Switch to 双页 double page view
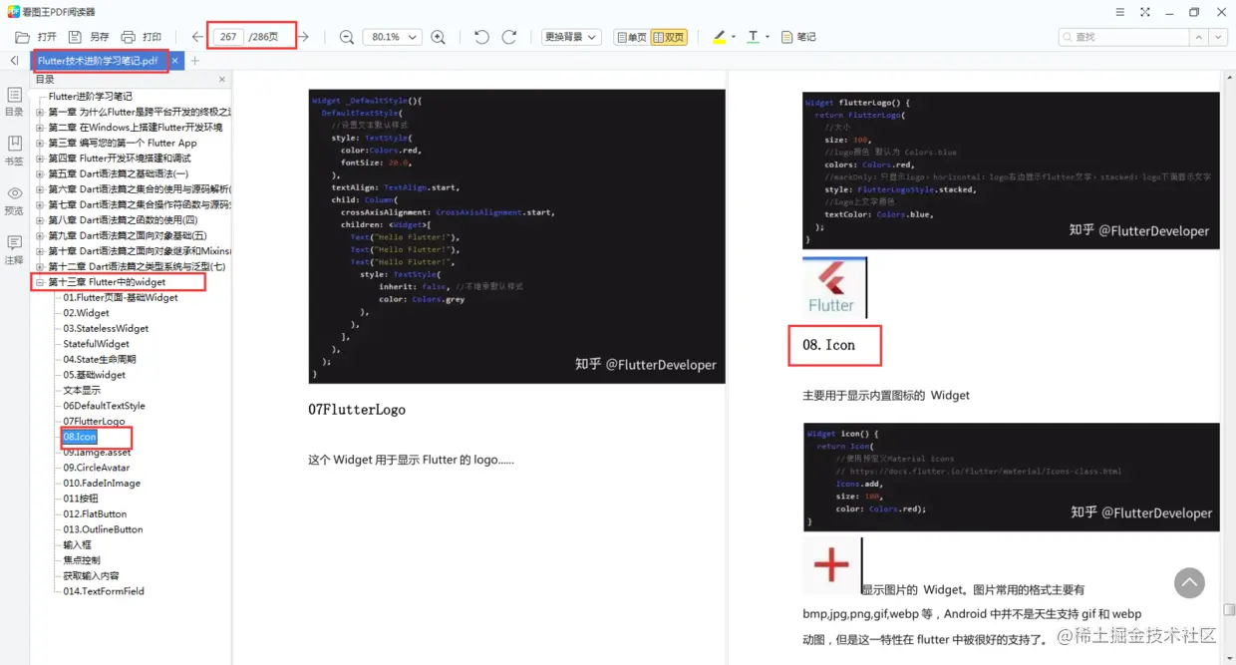The height and width of the screenshot is (665, 1236). click(x=669, y=37)
